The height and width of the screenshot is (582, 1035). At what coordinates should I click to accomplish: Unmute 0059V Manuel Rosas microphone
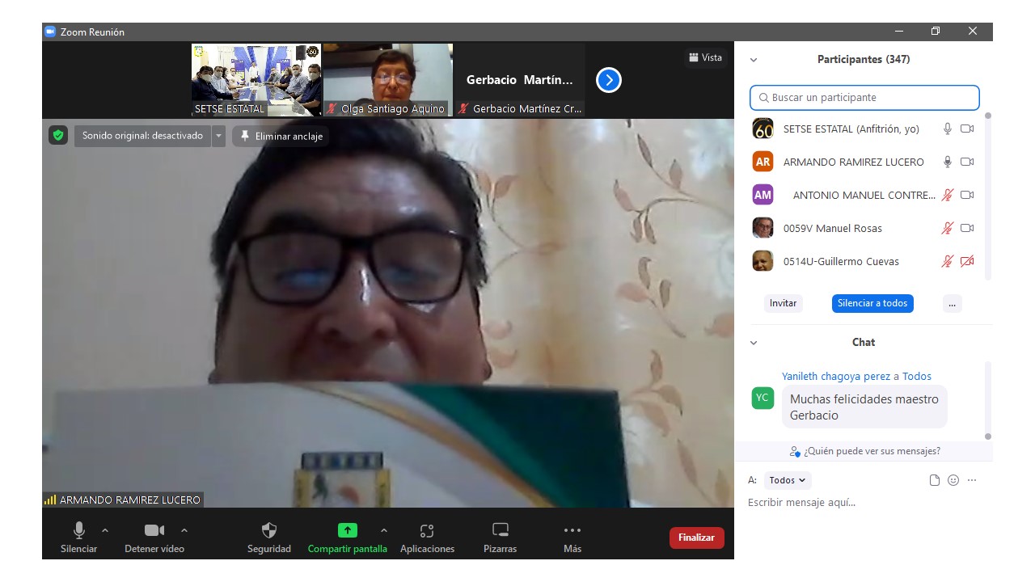coord(948,228)
